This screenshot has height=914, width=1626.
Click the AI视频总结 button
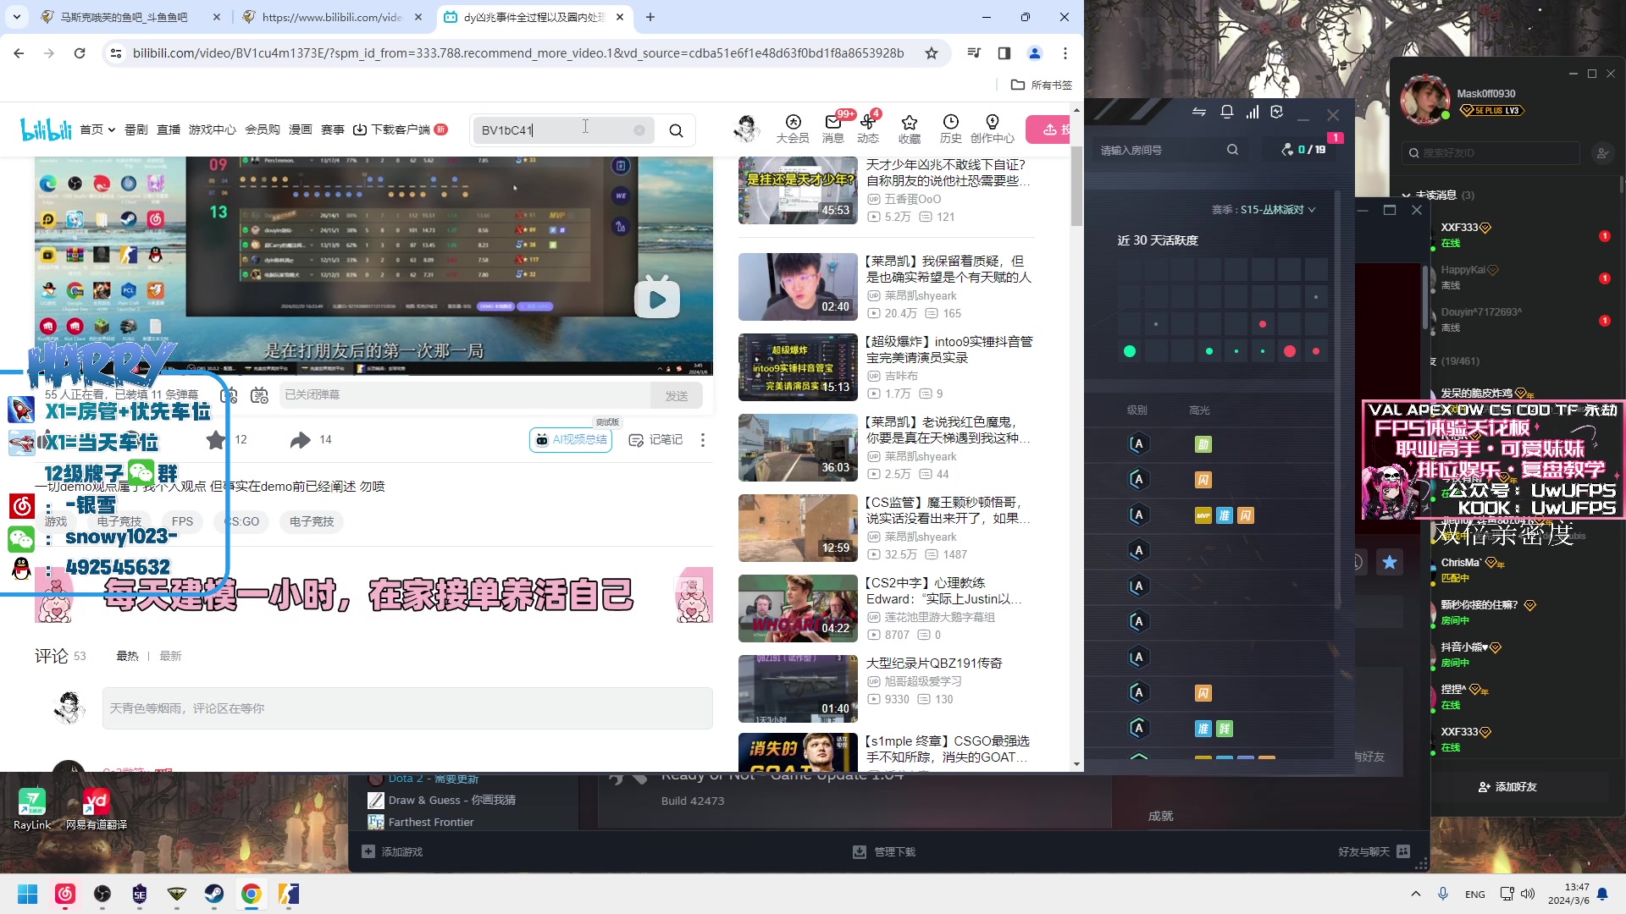coord(571,440)
